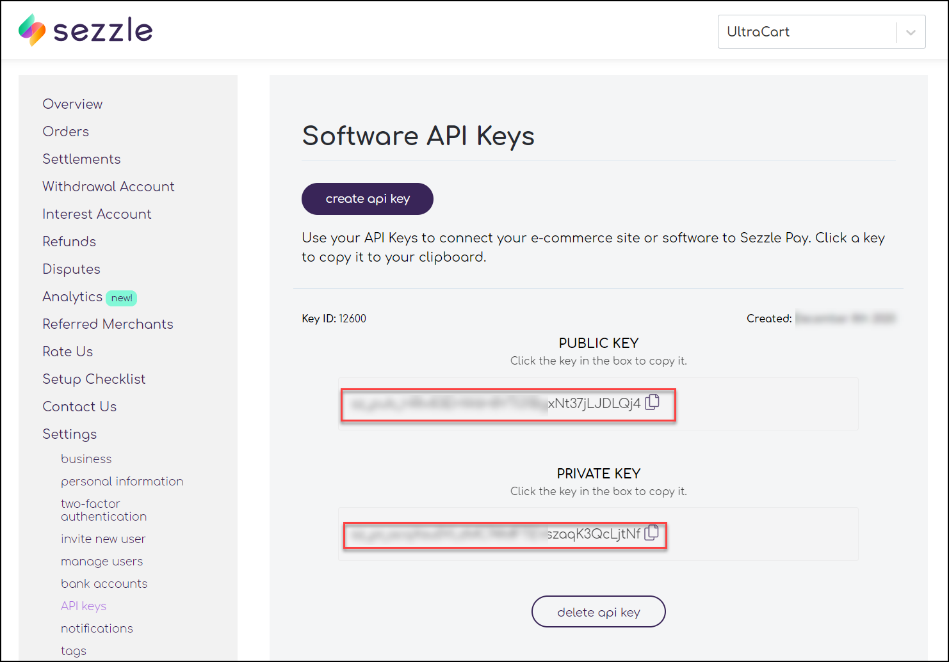Copy the private key using clipboard icon
949x662 pixels.
[652, 533]
